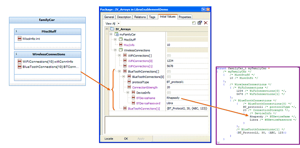The width and height of the screenshot is (300, 148).
Task: Open the View All dropdown arrow
Action: [118, 23]
